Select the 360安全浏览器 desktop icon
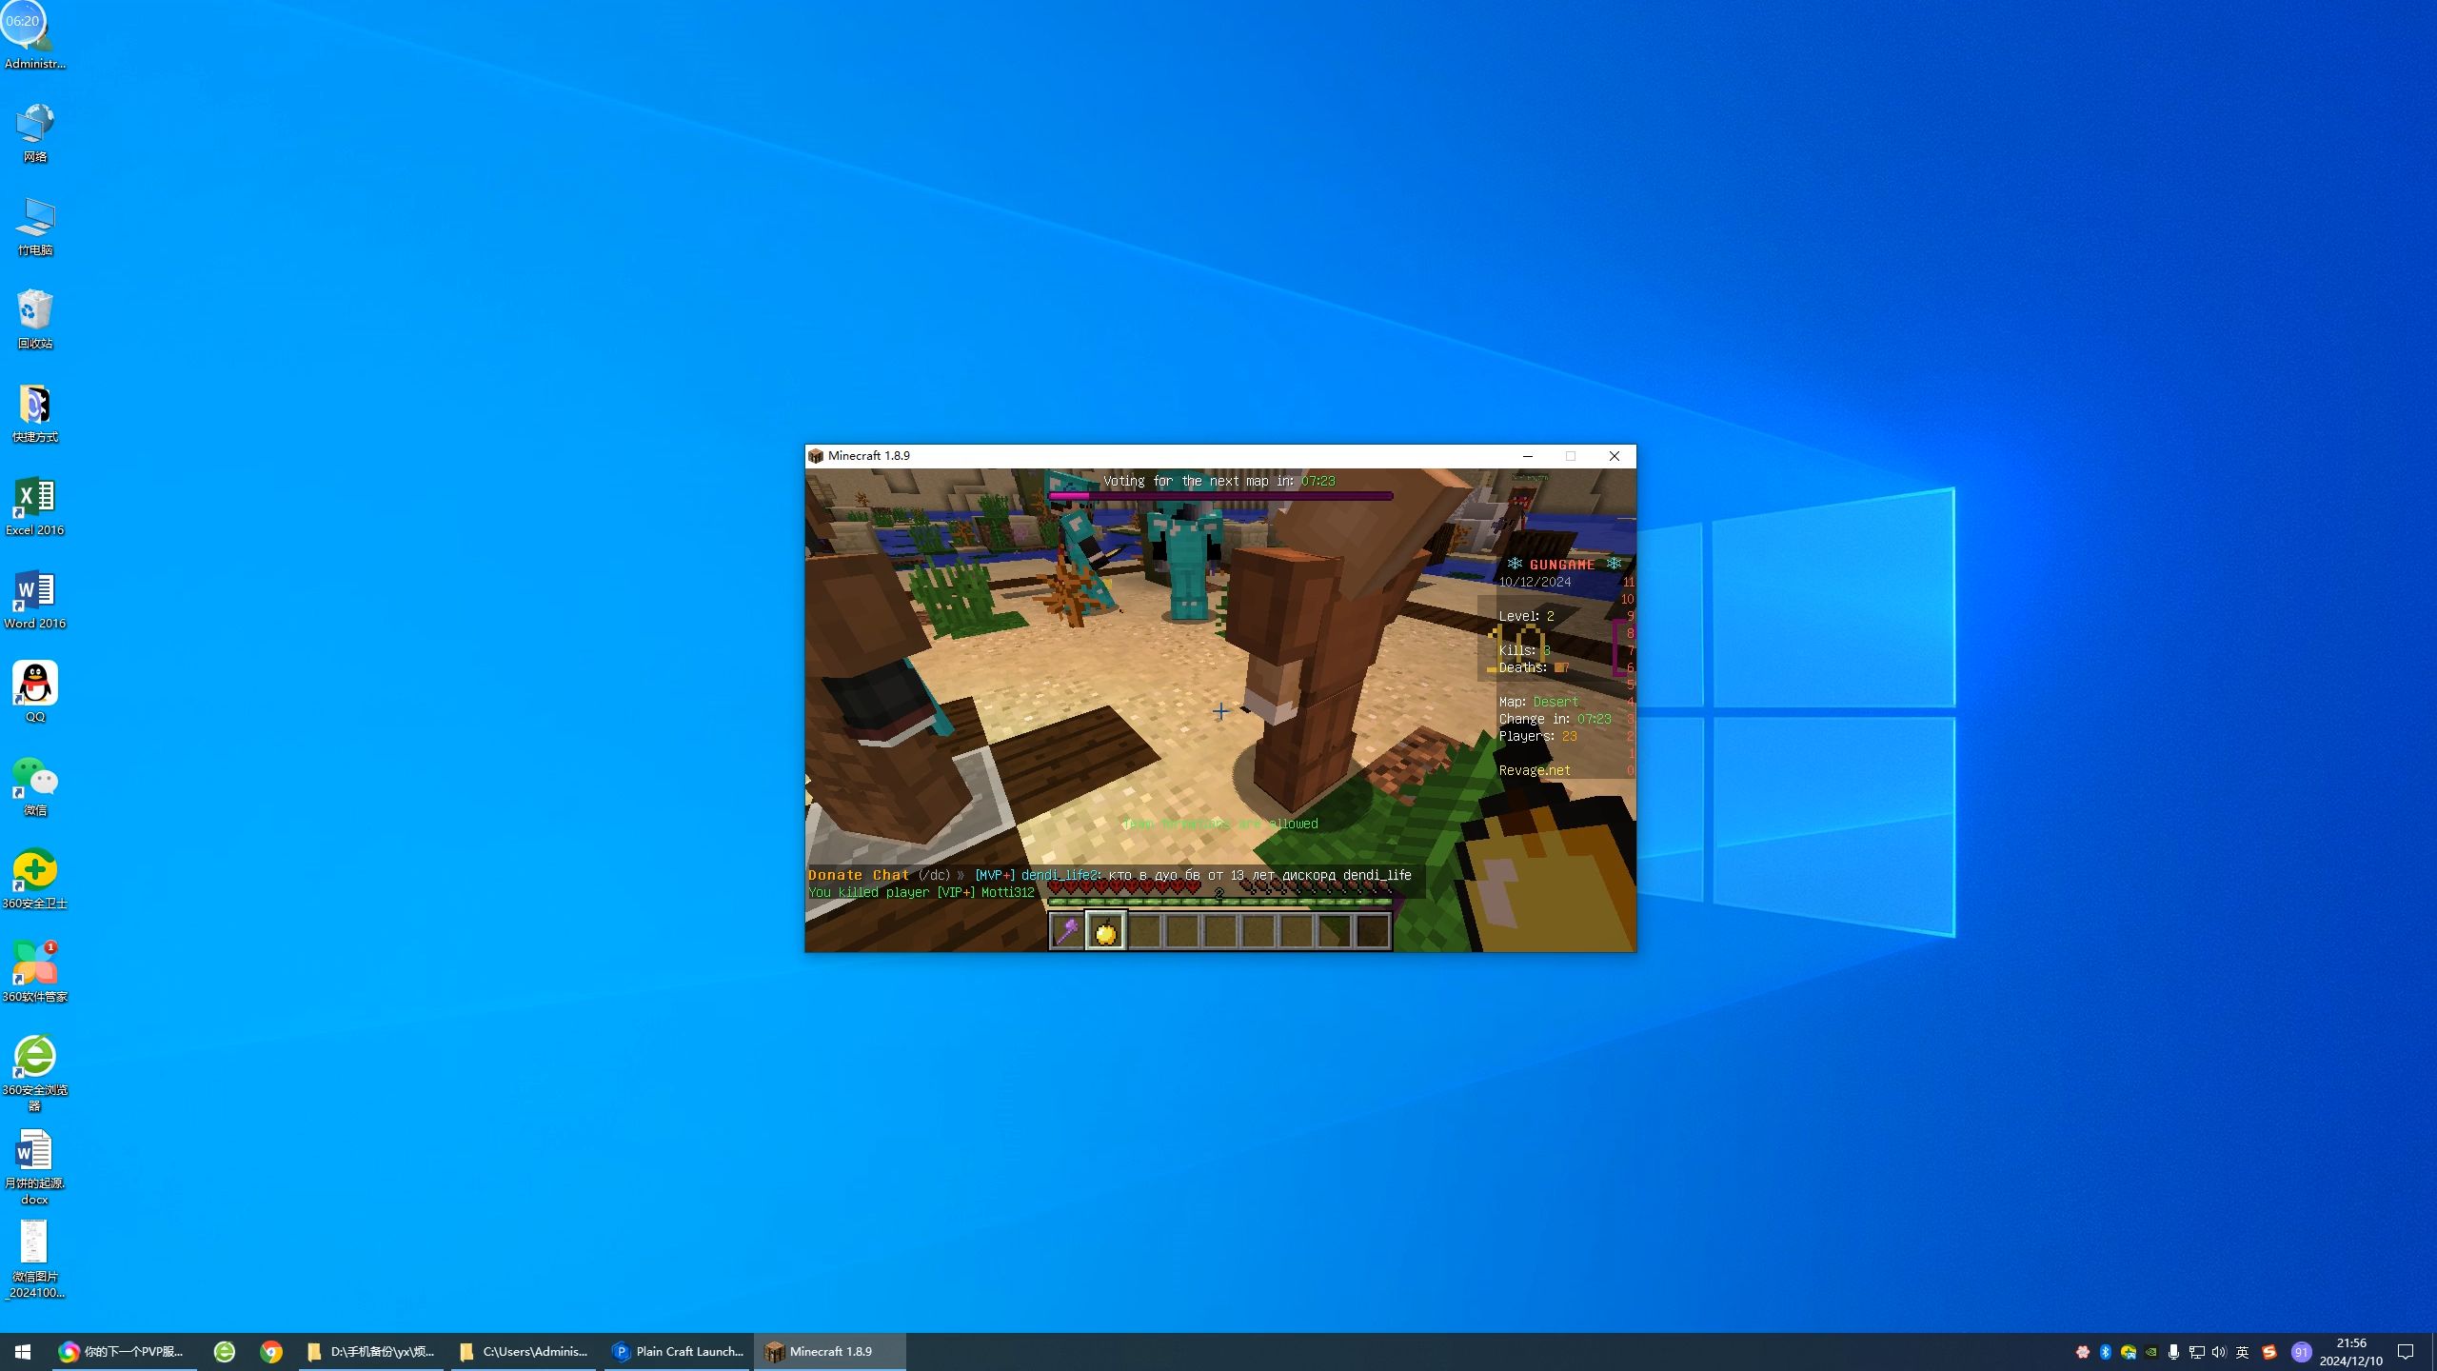The height and width of the screenshot is (1371, 2437). click(x=35, y=1073)
